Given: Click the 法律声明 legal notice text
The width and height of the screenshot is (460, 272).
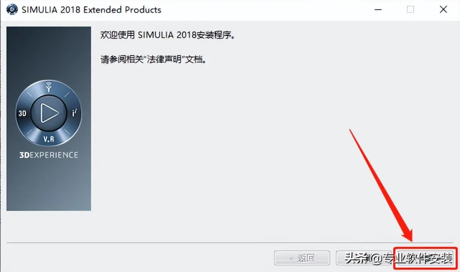Looking at the screenshot, I should [x=164, y=59].
